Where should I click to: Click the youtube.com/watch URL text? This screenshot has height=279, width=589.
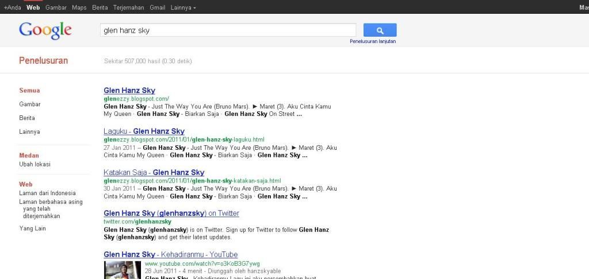[x=202, y=263]
